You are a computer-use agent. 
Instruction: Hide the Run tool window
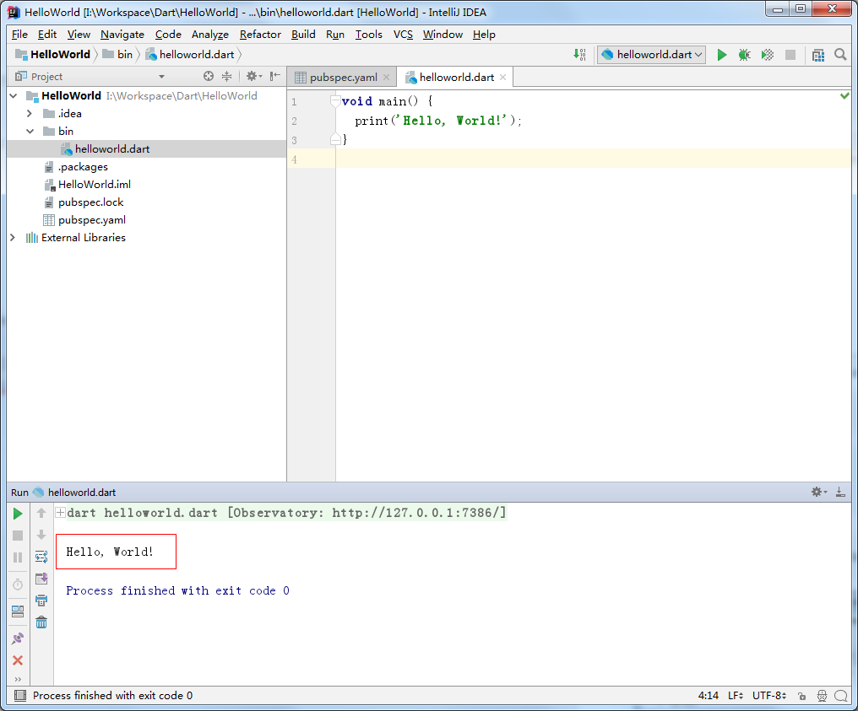840,493
